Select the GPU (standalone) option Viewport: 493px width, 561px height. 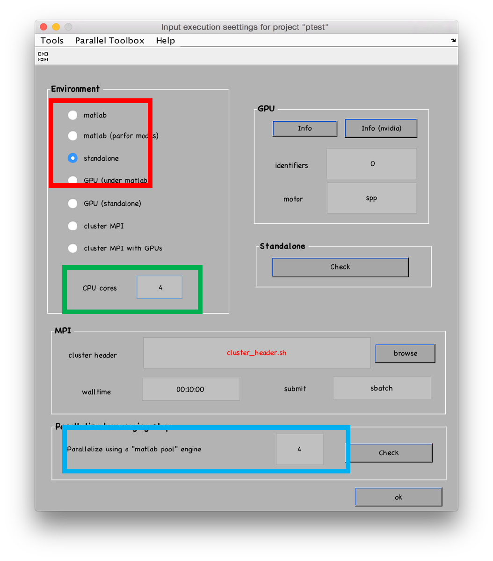tap(72, 203)
